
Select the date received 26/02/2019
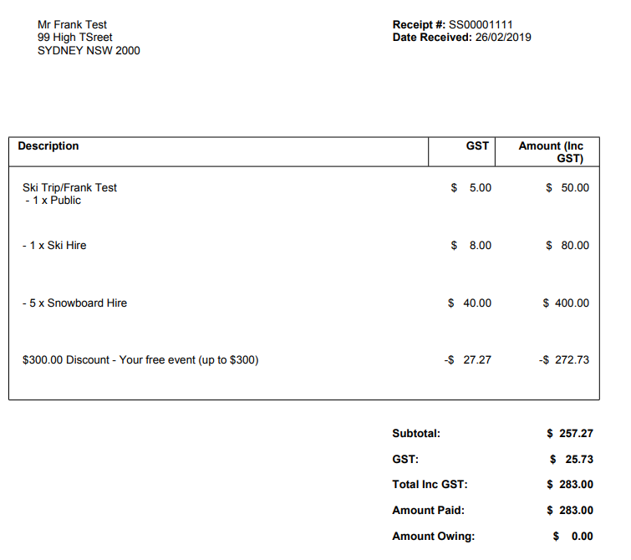503,37
